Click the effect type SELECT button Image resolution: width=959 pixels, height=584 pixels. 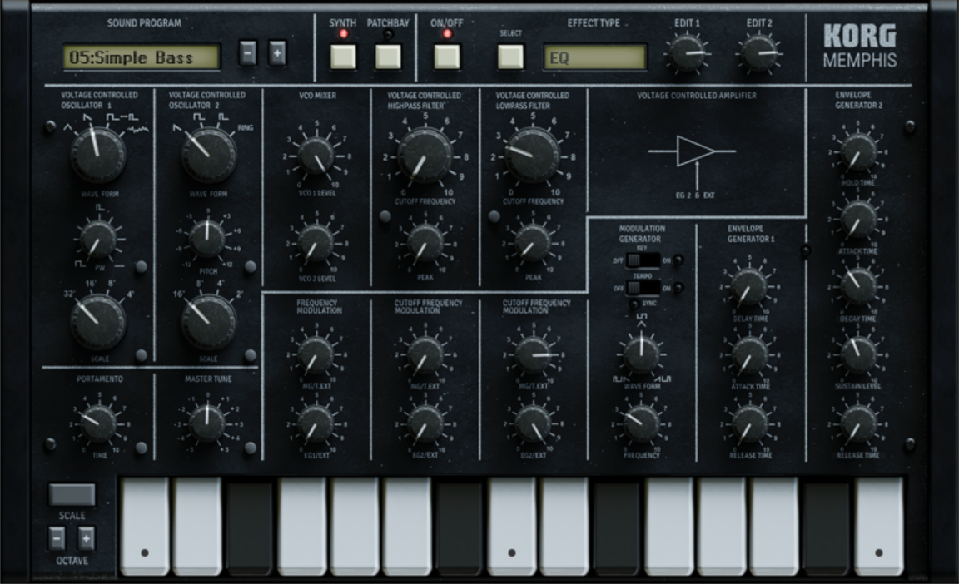(x=510, y=57)
